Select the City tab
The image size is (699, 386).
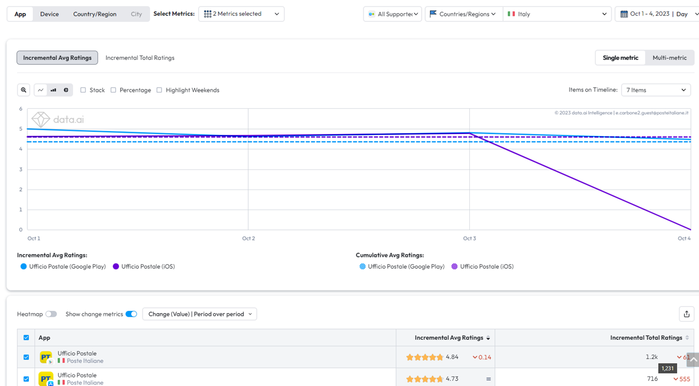pos(136,14)
